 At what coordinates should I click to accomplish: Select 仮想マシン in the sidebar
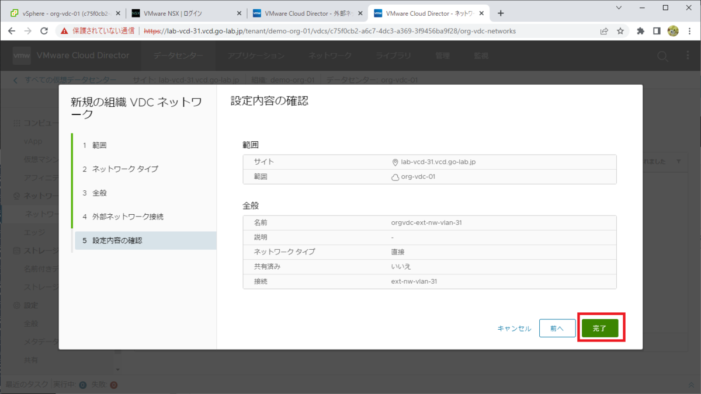[41, 159]
